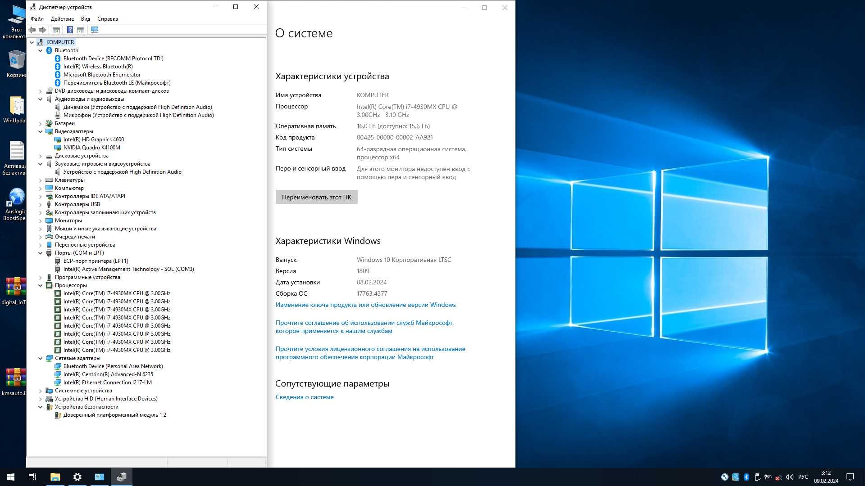865x486 pixels.
Task: Open the notification center icon
Action: pyautogui.click(x=850, y=477)
